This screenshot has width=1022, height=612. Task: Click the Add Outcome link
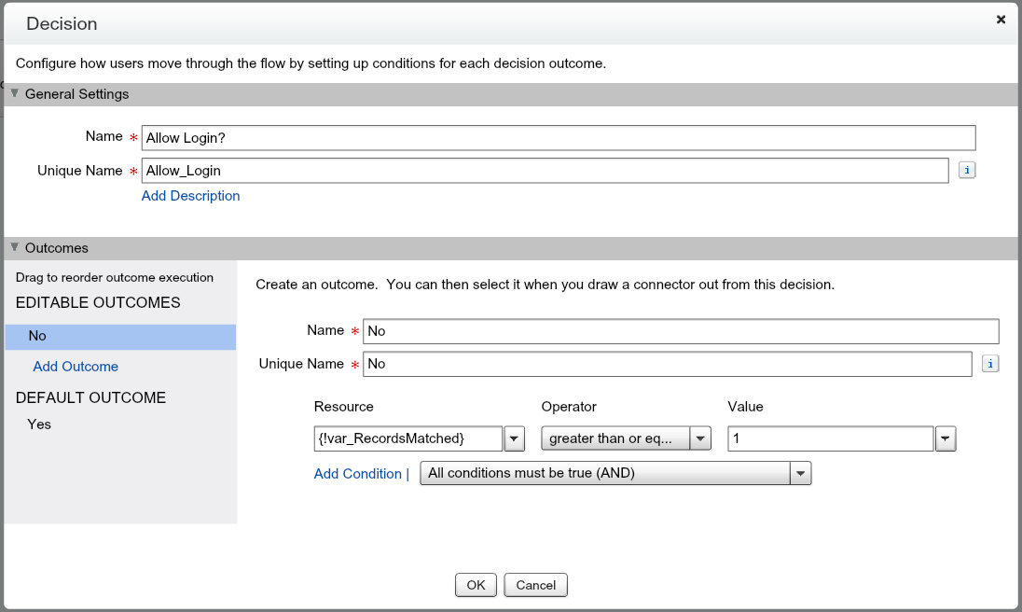(76, 367)
